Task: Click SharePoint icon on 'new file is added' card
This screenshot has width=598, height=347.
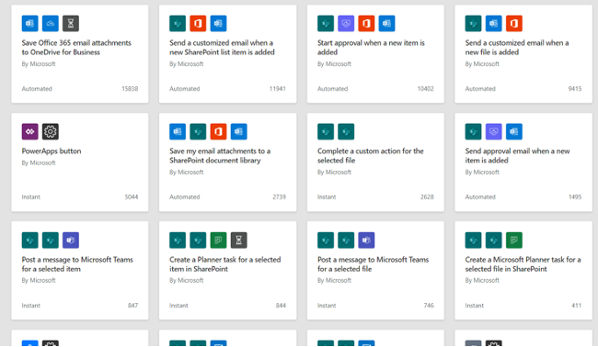Action: pos(473,23)
